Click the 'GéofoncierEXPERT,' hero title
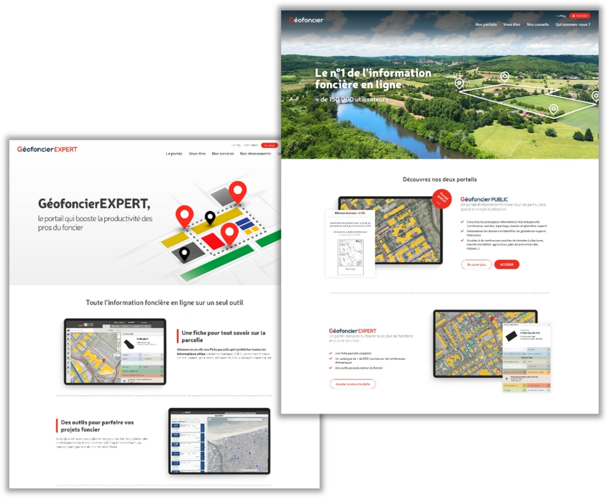 94,203
